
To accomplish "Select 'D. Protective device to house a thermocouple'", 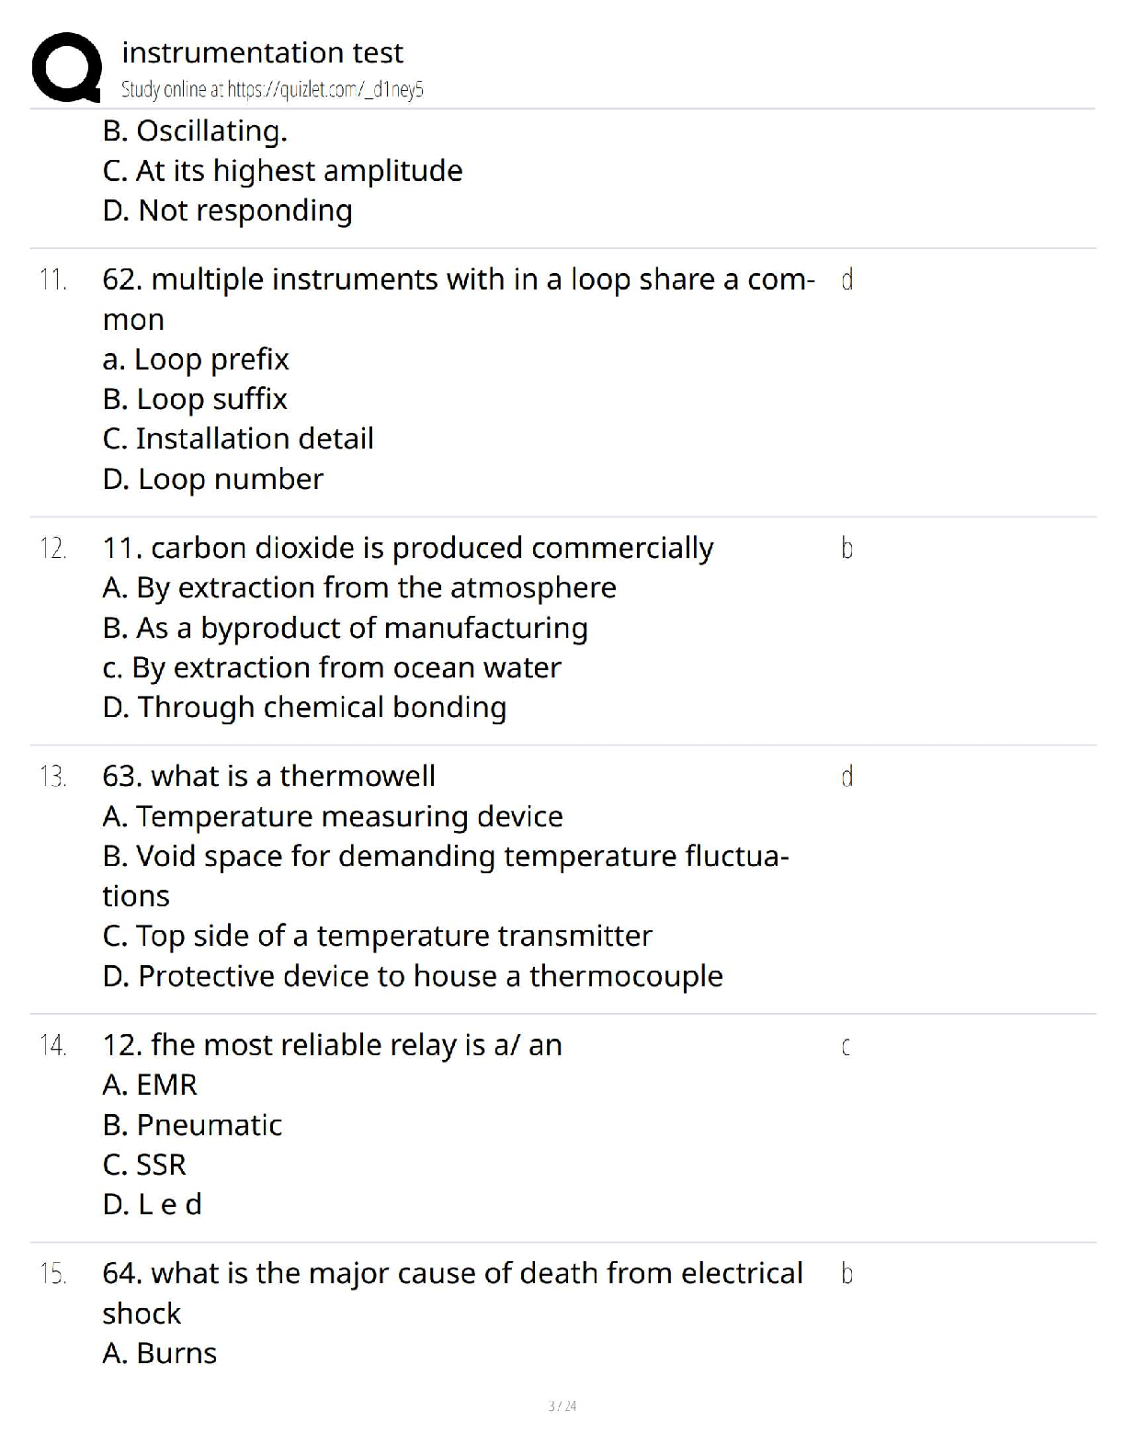I will pos(413,976).
